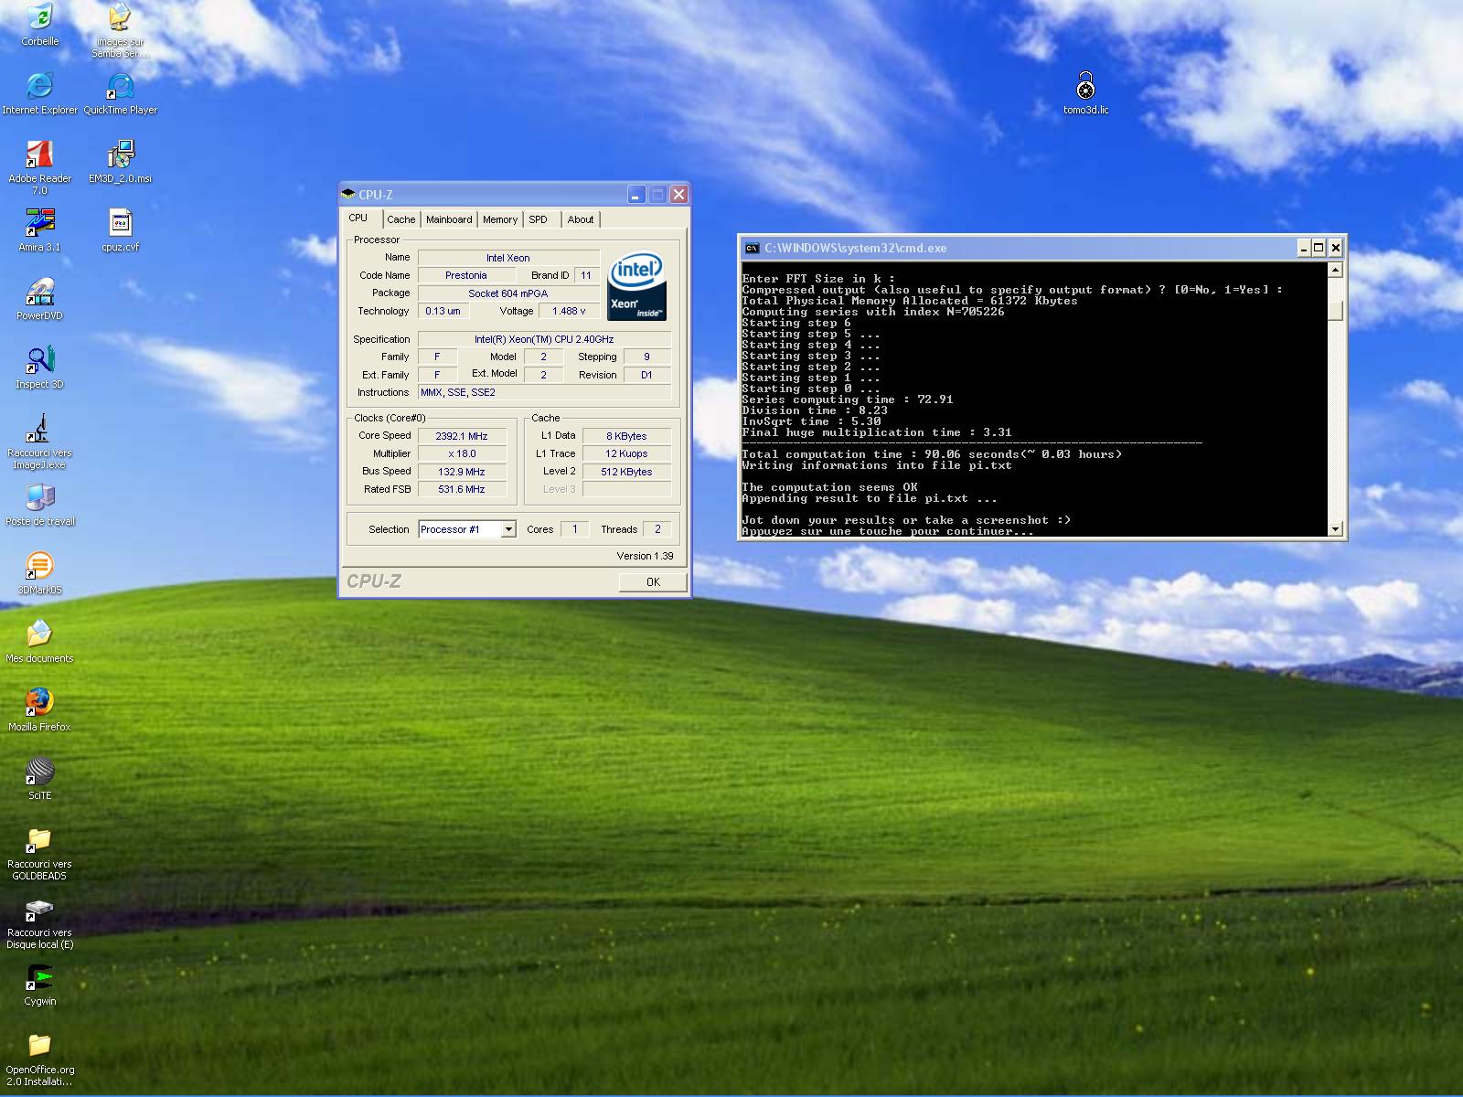The width and height of the screenshot is (1463, 1097).
Task: Click the Bus Speed 132.9 MHz value
Action: [462, 472]
